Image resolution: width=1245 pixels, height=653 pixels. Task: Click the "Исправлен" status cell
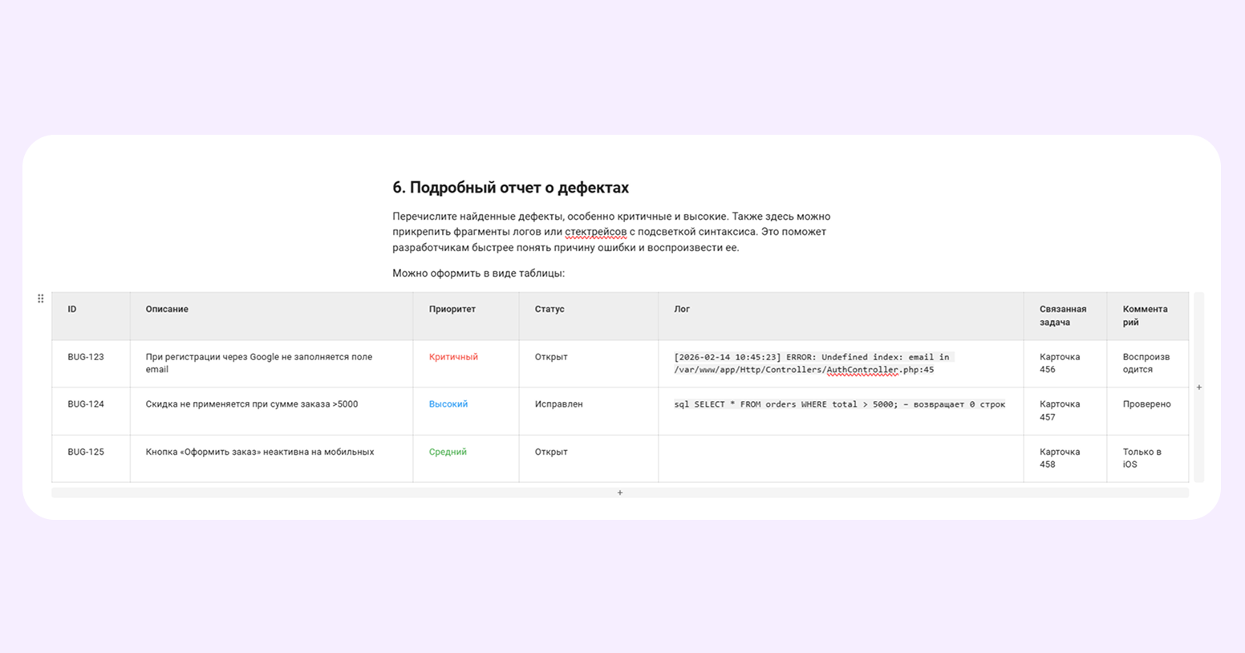point(558,404)
